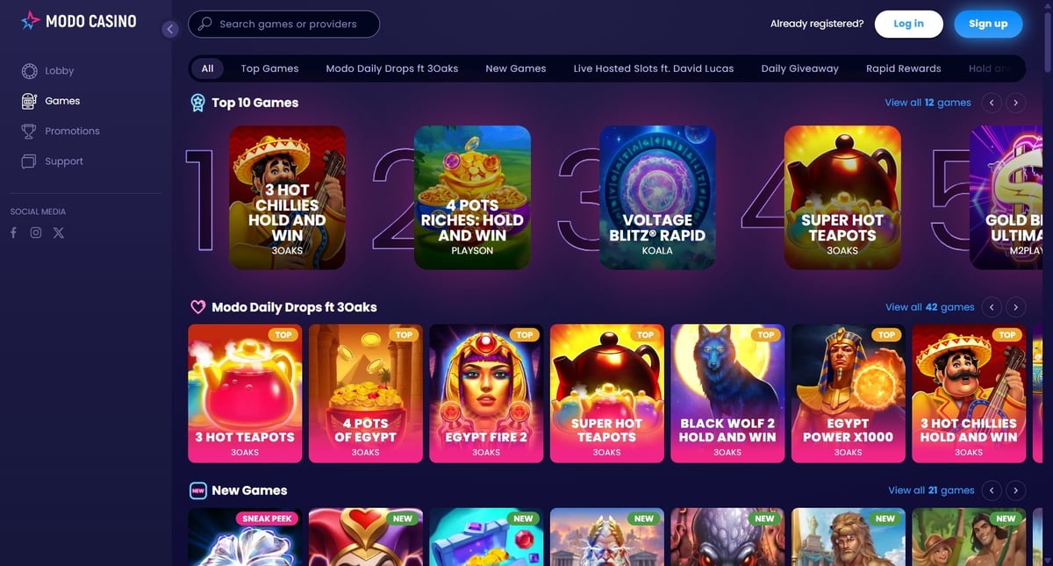View all 42 Modo Daily Drops games

pos(929,307)
